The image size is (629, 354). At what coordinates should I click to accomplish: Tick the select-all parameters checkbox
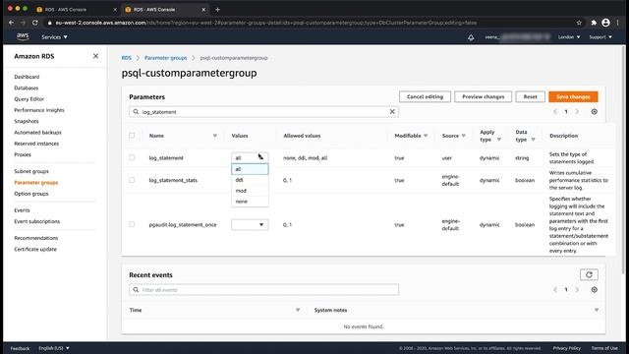pyautogui.click(x=132, y=136)
